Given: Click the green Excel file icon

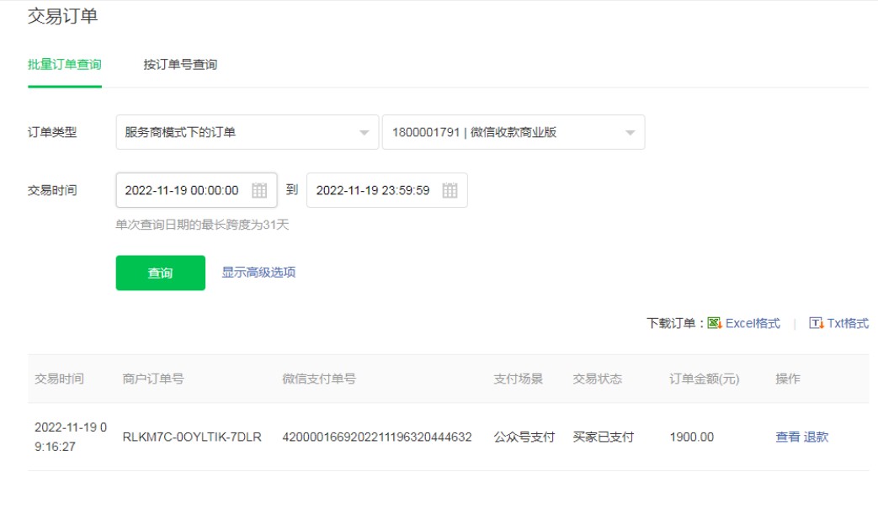Looking at the screenshot, I should point(714,323).
